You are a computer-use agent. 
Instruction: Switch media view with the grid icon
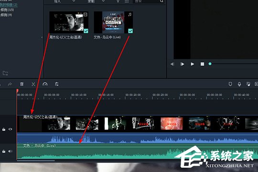pyautogui.click(x=127, y=1)
